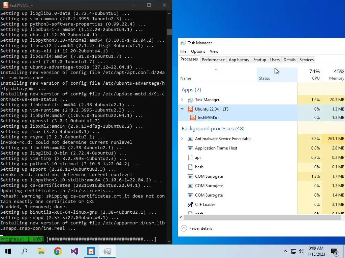Click Fewer details button
Screen dimensions: 345x258
pos(196,228)
